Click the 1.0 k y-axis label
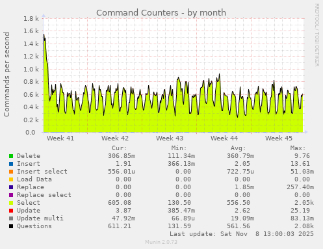The height and width of the screenshot is (249, 323). (31, 70)
